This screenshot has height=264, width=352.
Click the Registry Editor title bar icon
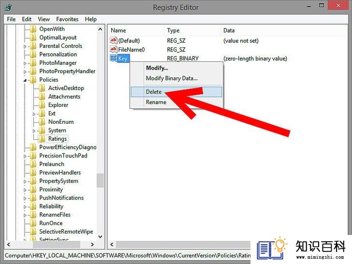click(8, 7)
